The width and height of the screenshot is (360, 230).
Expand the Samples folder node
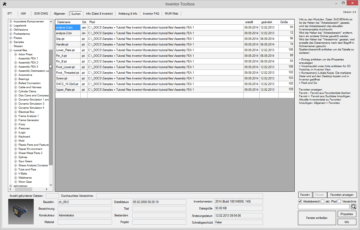[x=11, y=42]
